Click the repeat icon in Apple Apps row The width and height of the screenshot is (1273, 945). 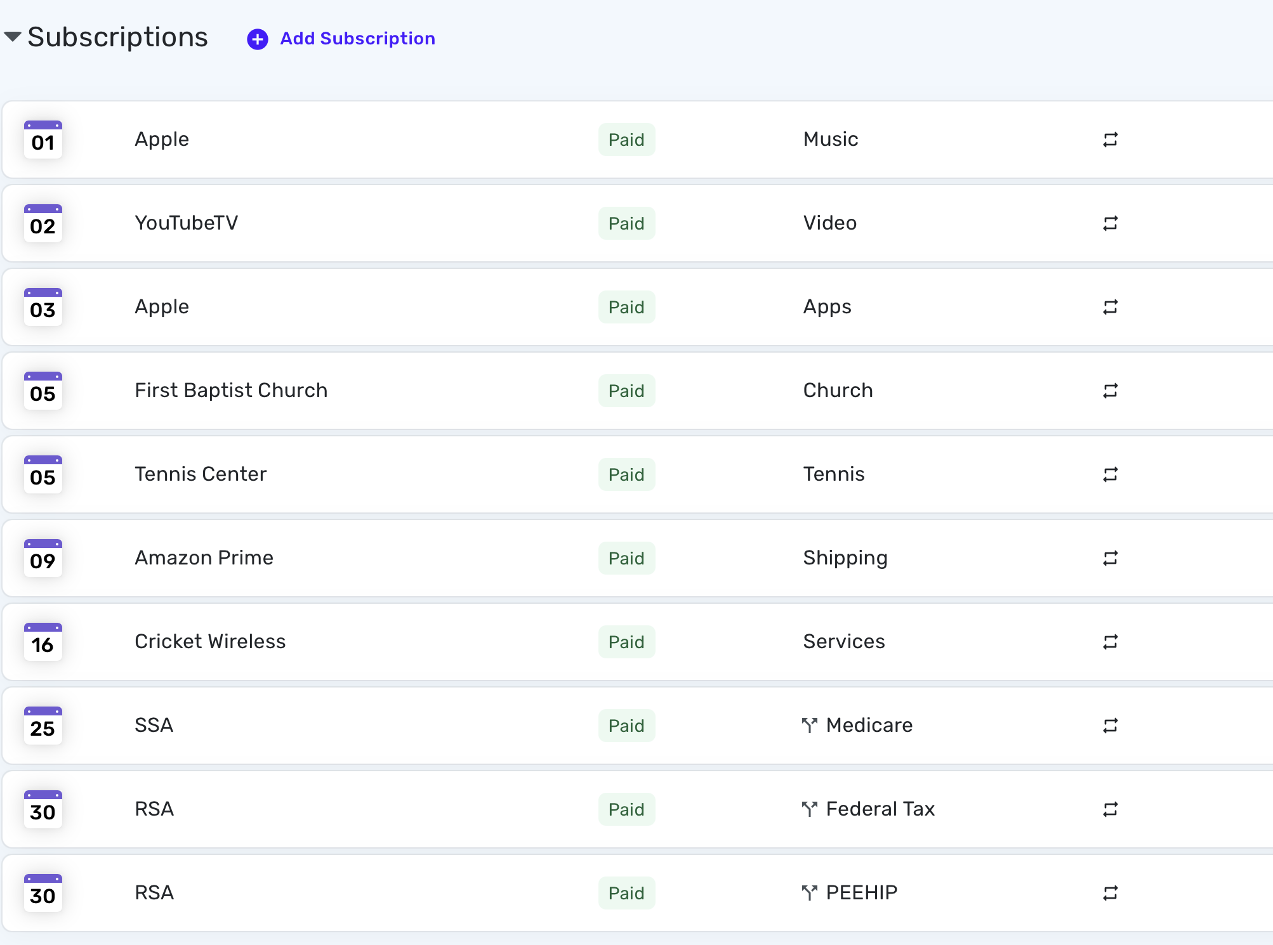coord(1111,307)
